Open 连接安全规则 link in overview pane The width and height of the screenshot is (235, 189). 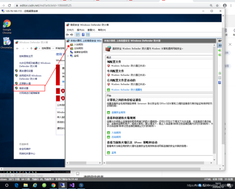(x=118, y=112)
